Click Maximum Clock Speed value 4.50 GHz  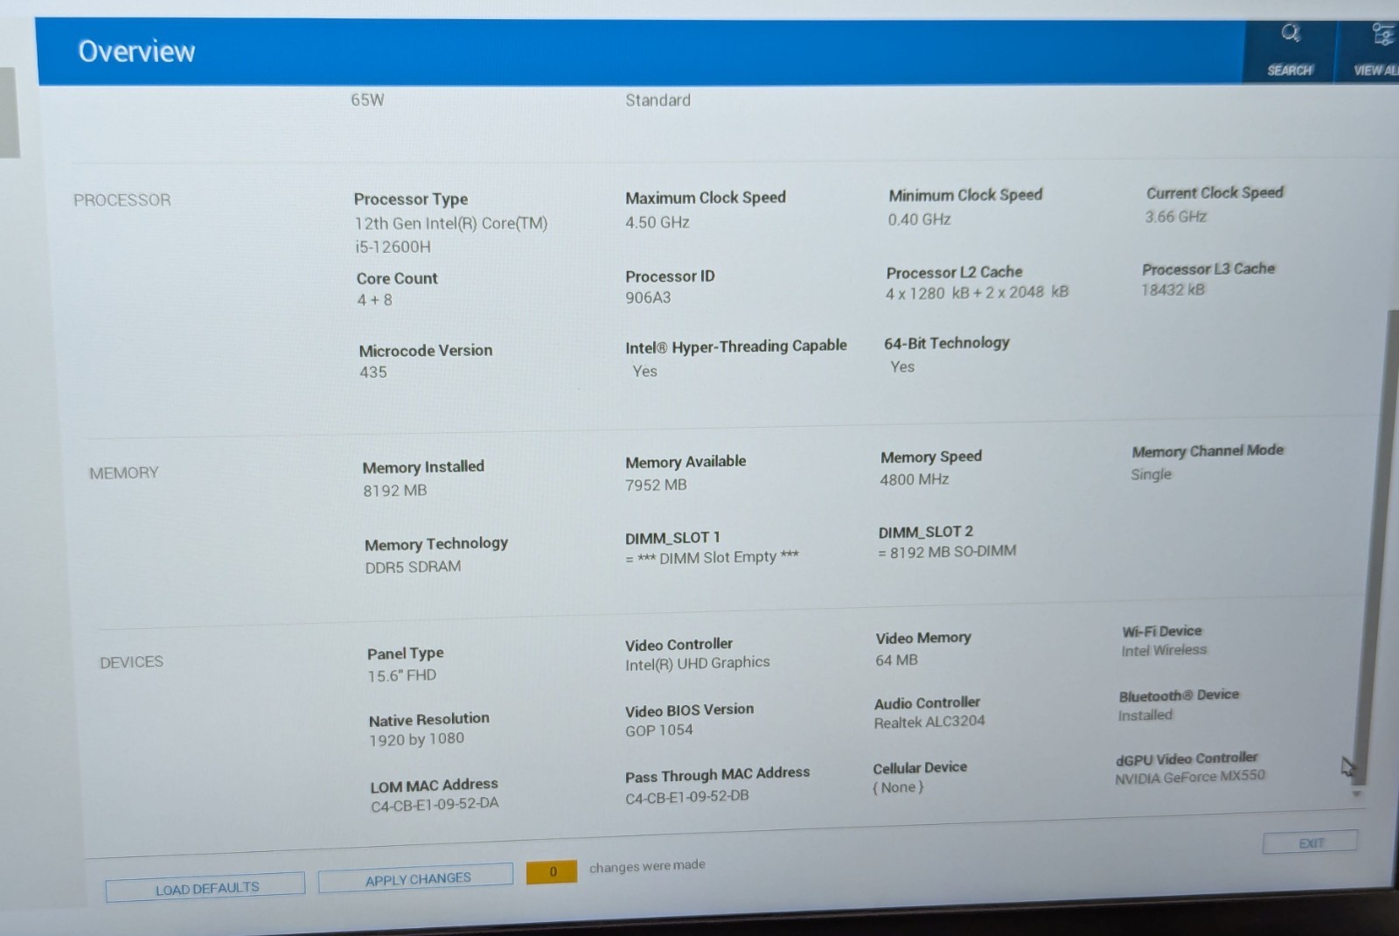(658, 222)
